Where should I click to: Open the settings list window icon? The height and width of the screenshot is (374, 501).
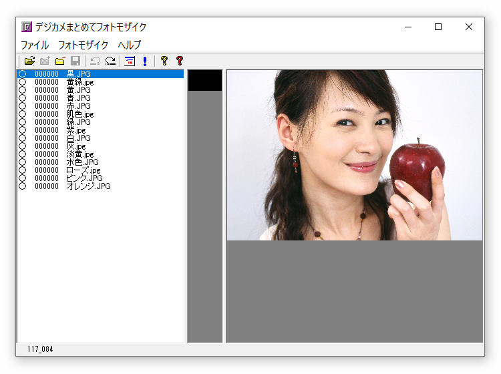(x=130, y=61)
